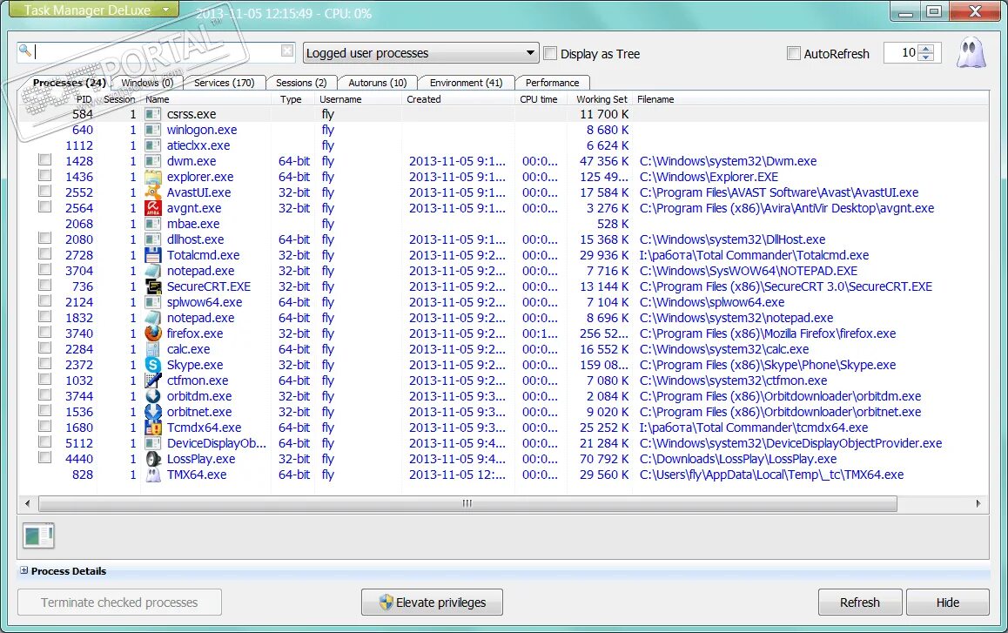The width and height of the screenshot is (1008, 633).
Task: Toggle the AutoRefresh checkbox
Action: [794, 53]
